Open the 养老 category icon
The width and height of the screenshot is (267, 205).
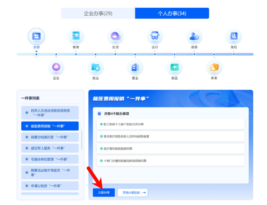[214, 67]
